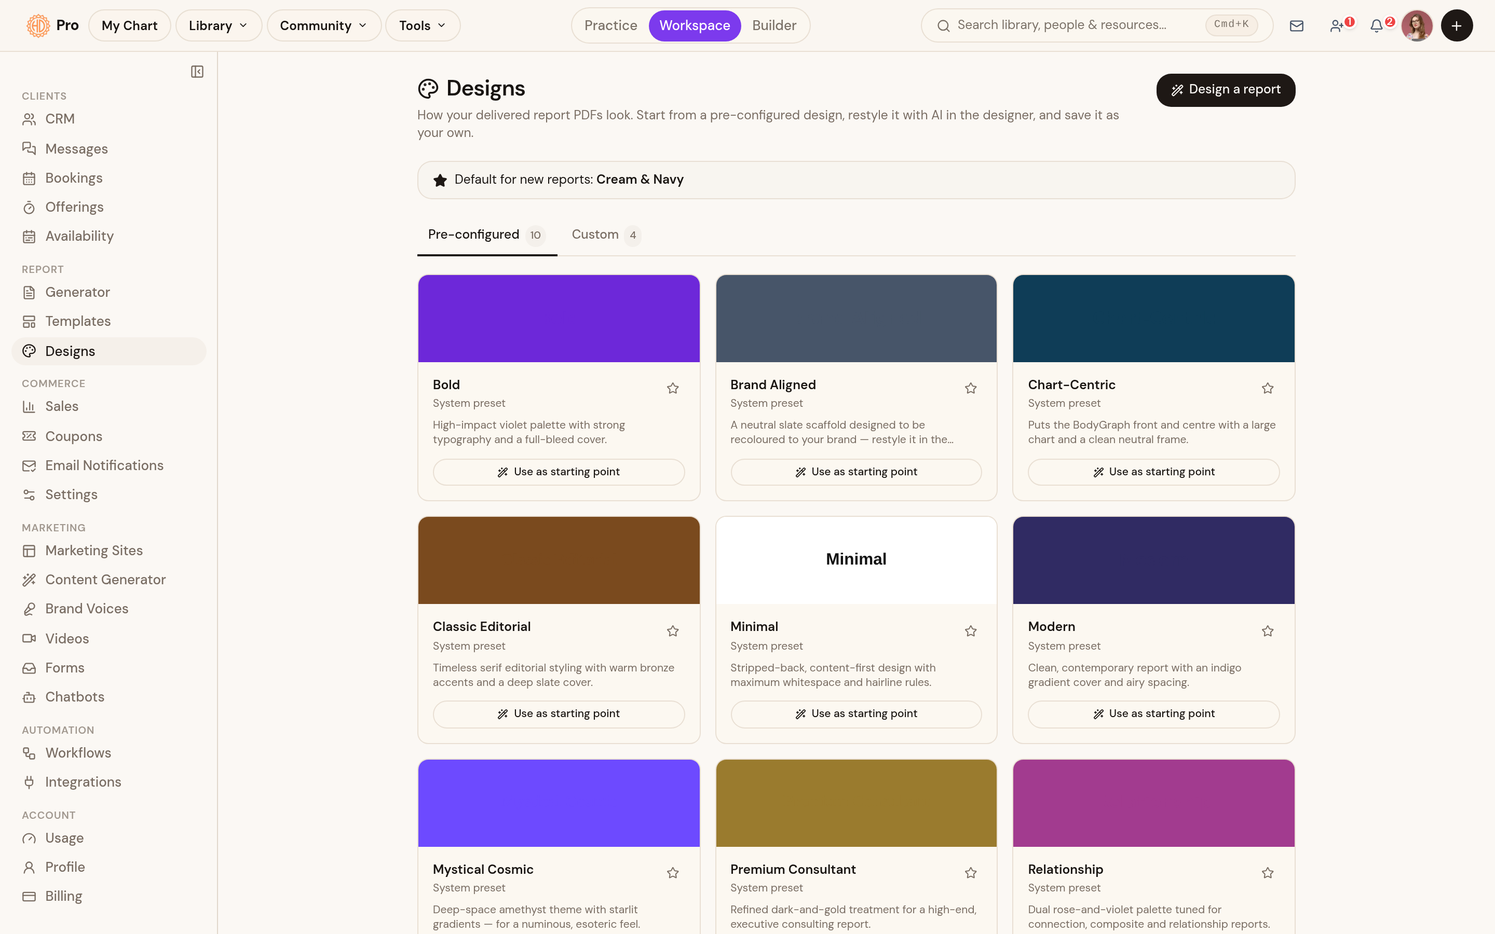Open Usage in the sidebar
The image size is (1495, 934).
click(108, 838)
